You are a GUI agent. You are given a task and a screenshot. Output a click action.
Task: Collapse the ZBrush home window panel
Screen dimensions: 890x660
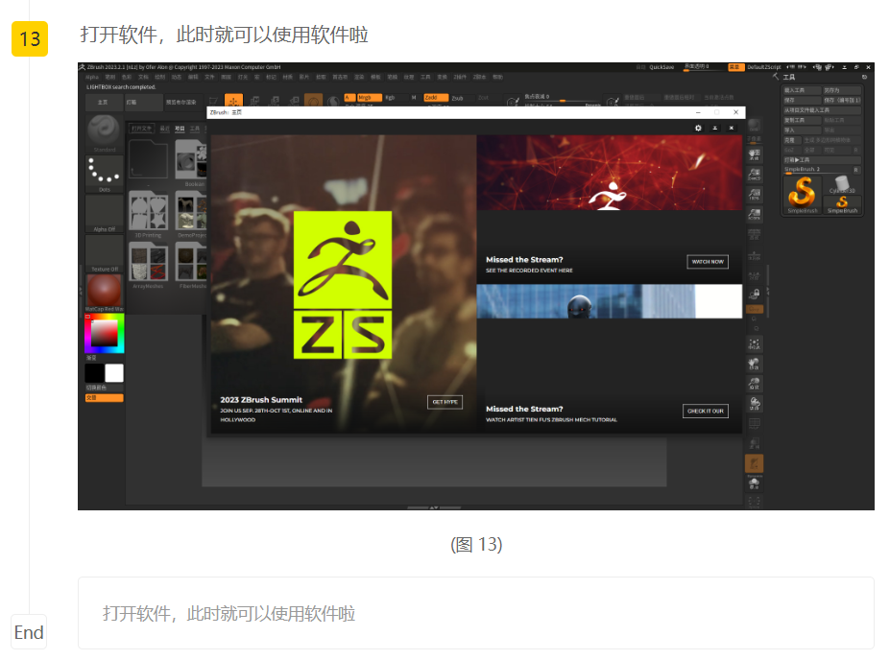(x=714, y=128)
